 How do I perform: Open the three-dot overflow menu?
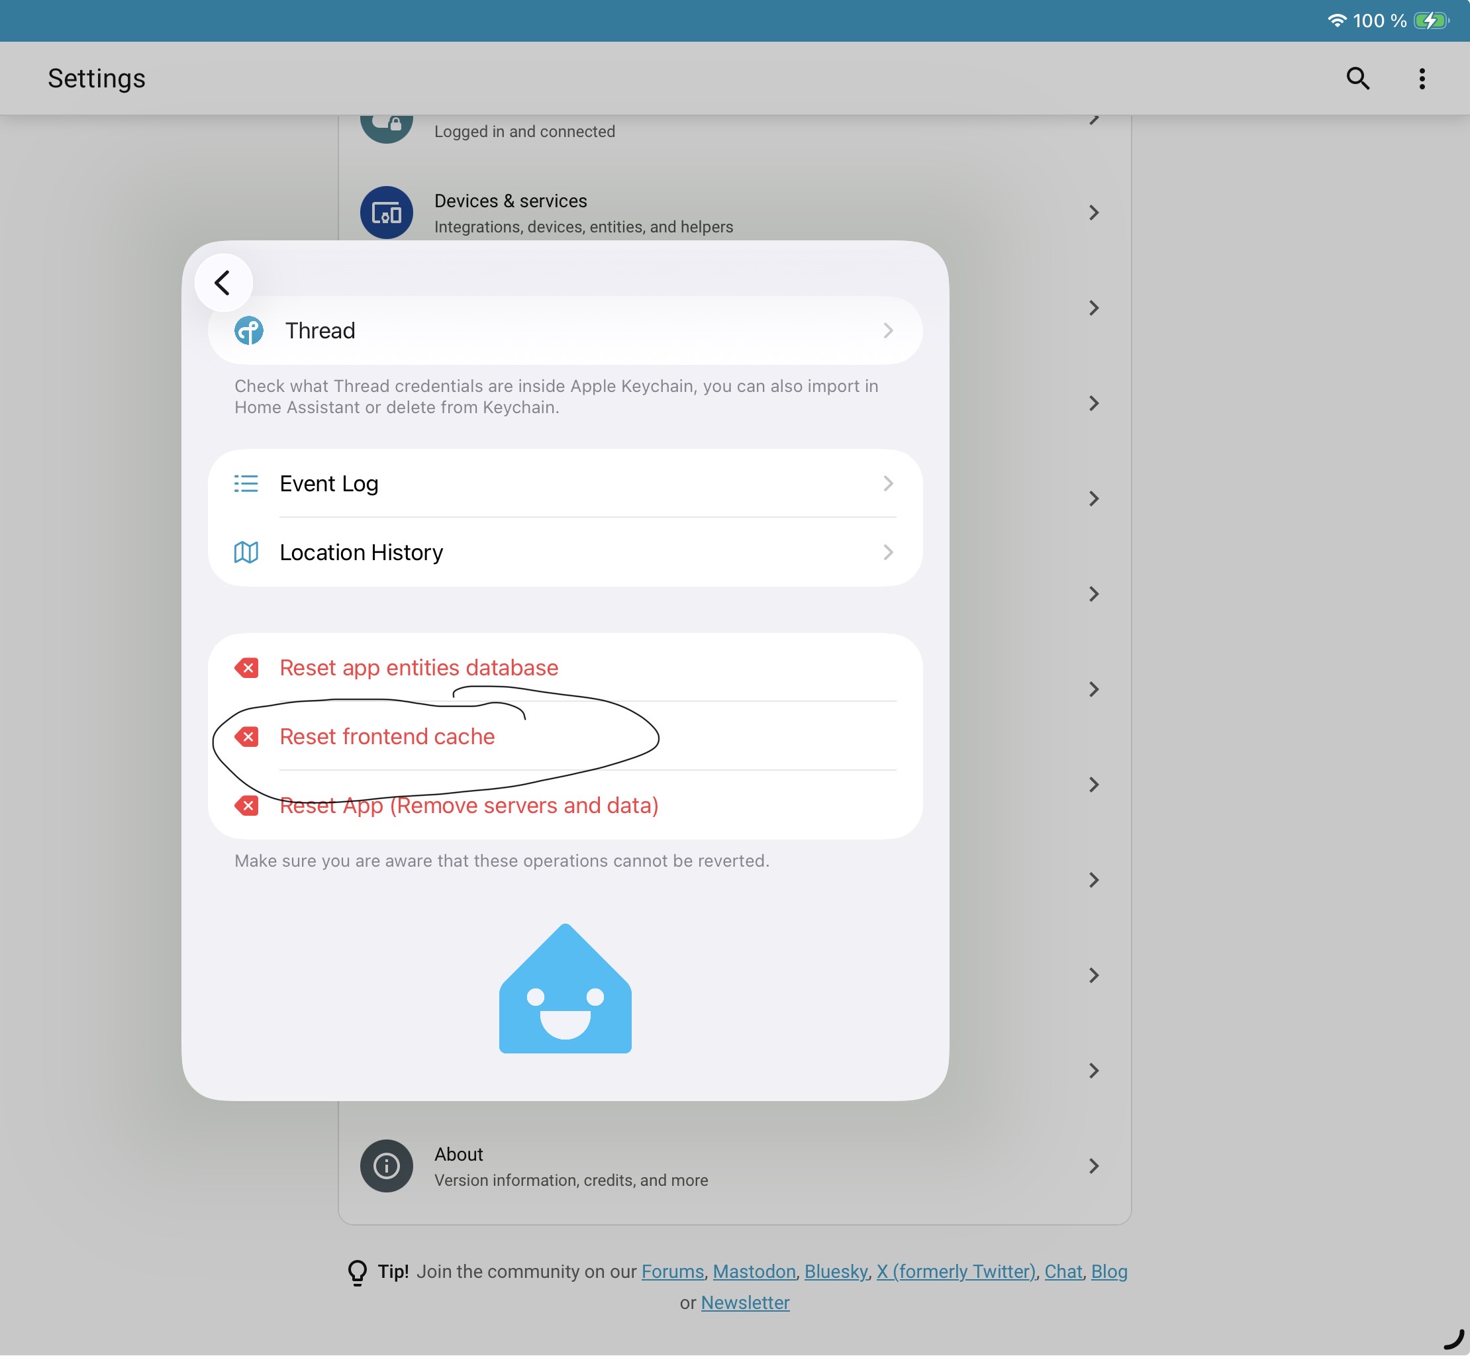point(1422,79)
